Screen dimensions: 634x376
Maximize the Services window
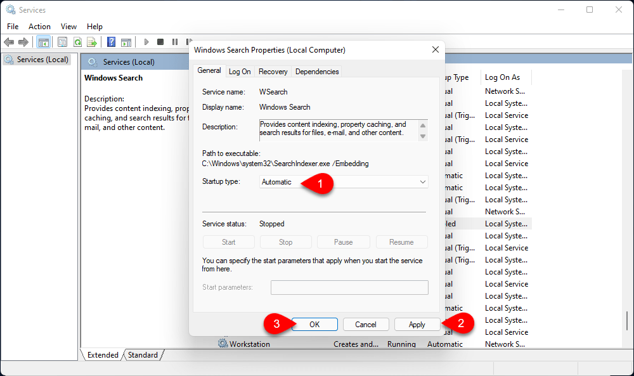[x=590, y=10]
